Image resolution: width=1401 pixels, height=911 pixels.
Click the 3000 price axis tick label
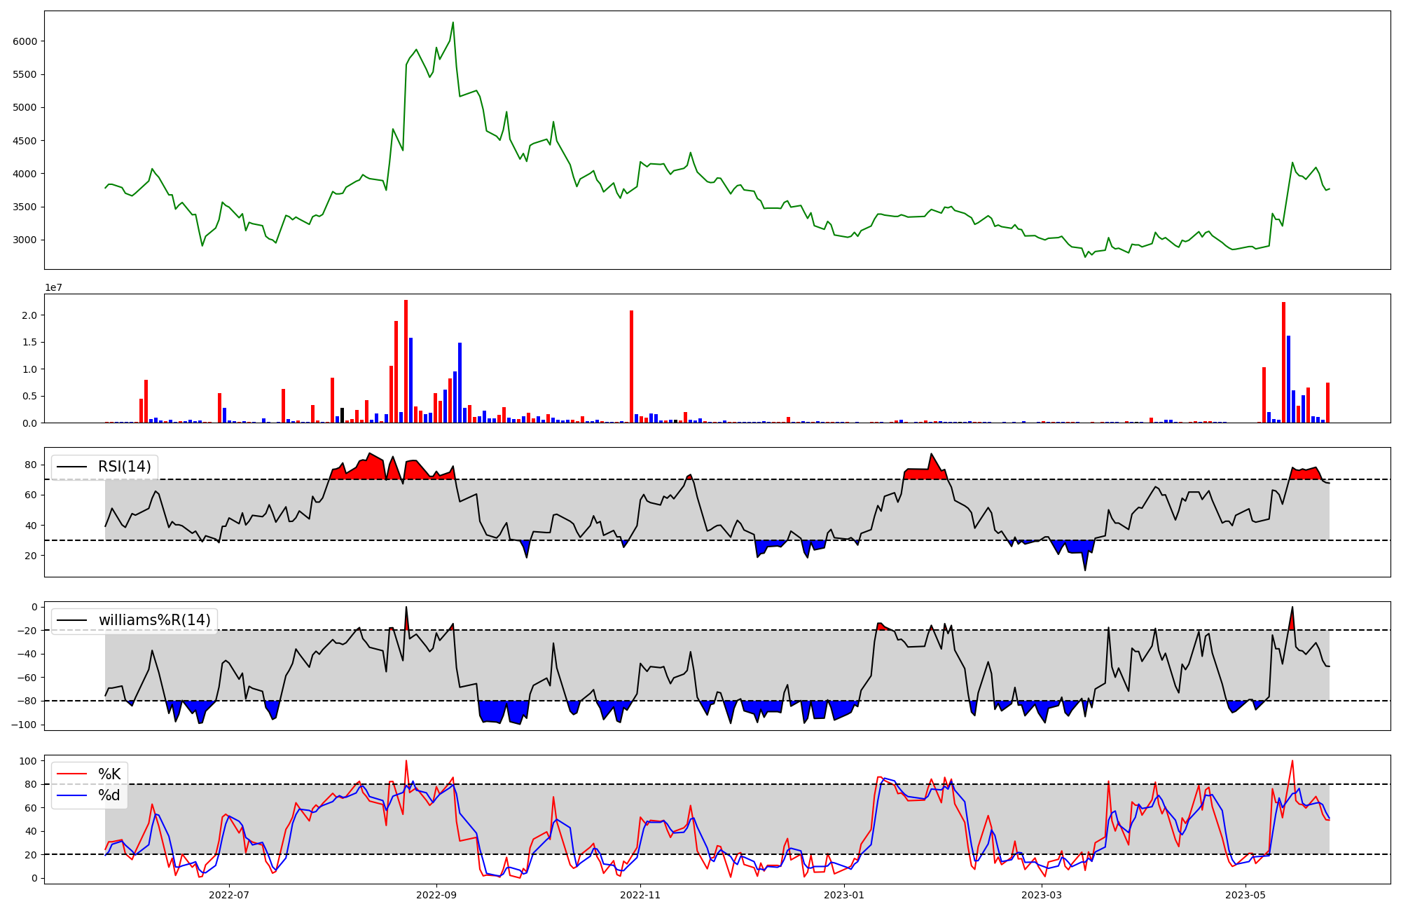tap(25, 240)
